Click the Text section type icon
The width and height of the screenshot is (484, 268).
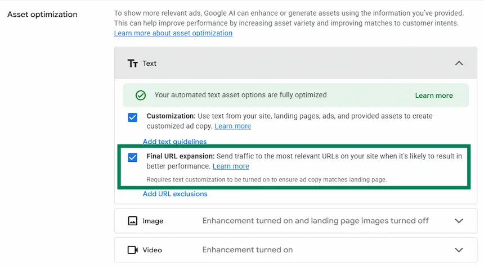click(133, 63)
